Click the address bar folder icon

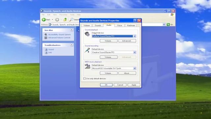click(x=50, y=24)
